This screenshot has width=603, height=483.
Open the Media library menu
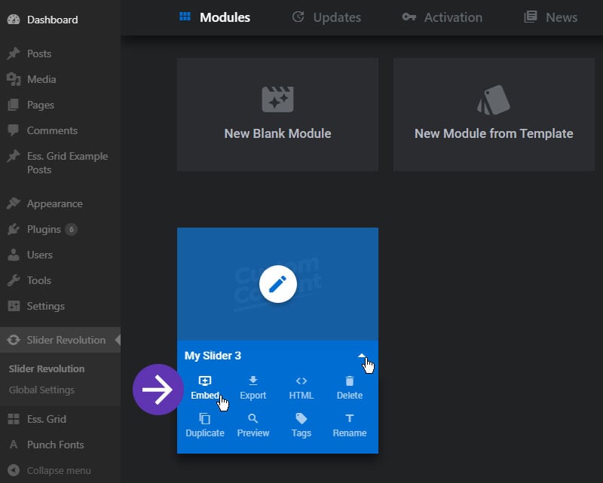click(x=41, y=79)
